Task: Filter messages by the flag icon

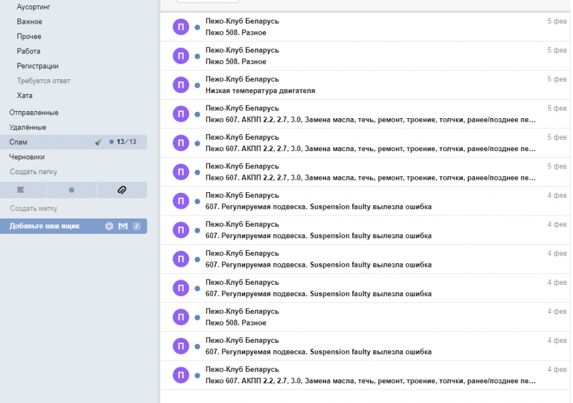Action: (x=23, y=190)
